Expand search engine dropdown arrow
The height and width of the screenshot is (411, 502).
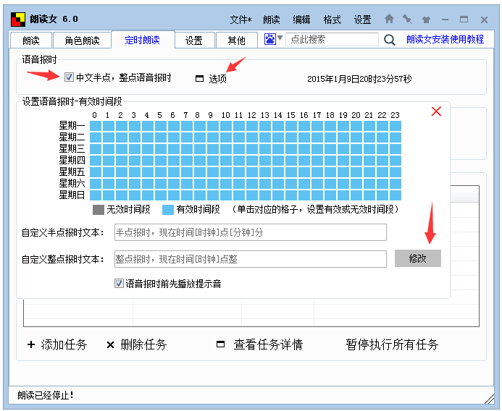point(280,38)
